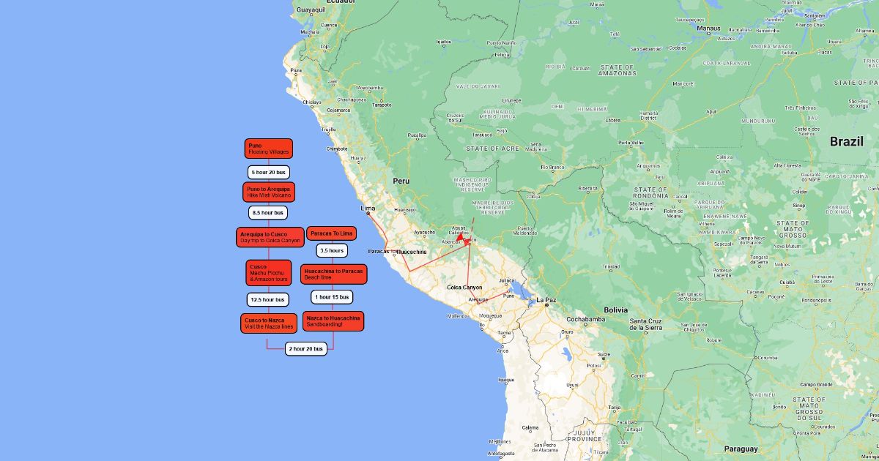This screenshot has width=879, height=461.
Task: Select the Paracas To Lima itinerary box
Action: click(x=332, y=233)
